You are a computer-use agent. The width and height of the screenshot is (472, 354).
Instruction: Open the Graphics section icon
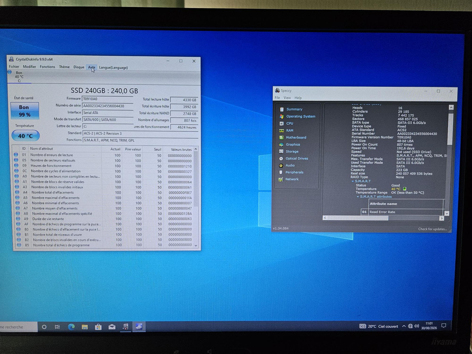[x=281, y=145]
